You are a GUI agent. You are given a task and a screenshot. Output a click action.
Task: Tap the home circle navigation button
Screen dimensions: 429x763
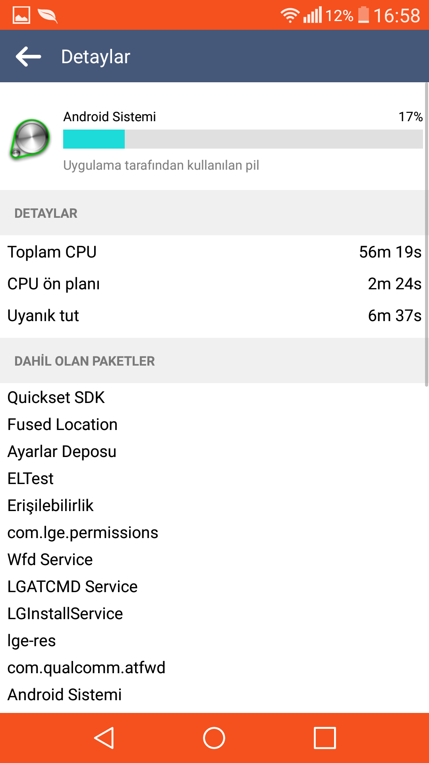214,738
